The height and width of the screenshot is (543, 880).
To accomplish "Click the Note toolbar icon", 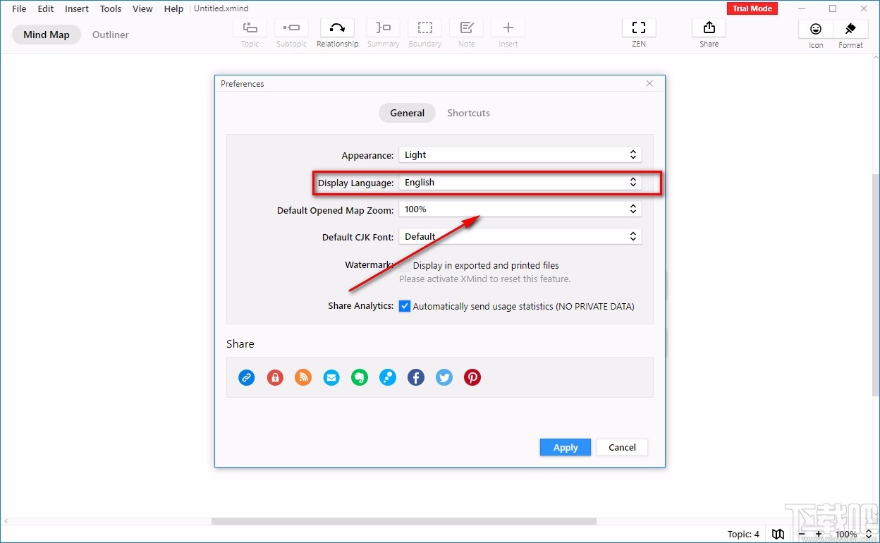I will click(467, 28).
